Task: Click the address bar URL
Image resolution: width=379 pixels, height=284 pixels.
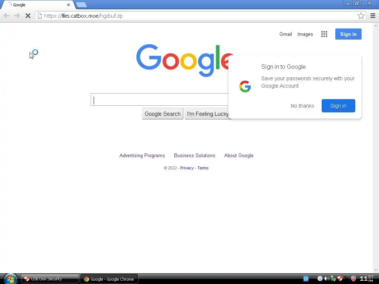Action: pos(83,16)
